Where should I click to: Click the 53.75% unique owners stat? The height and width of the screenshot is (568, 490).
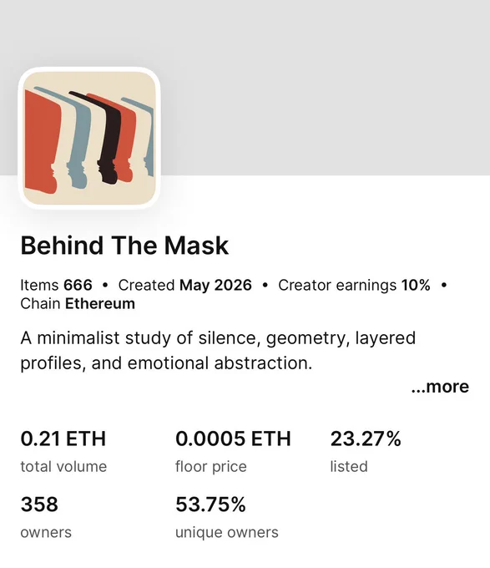tap(210, 505)
